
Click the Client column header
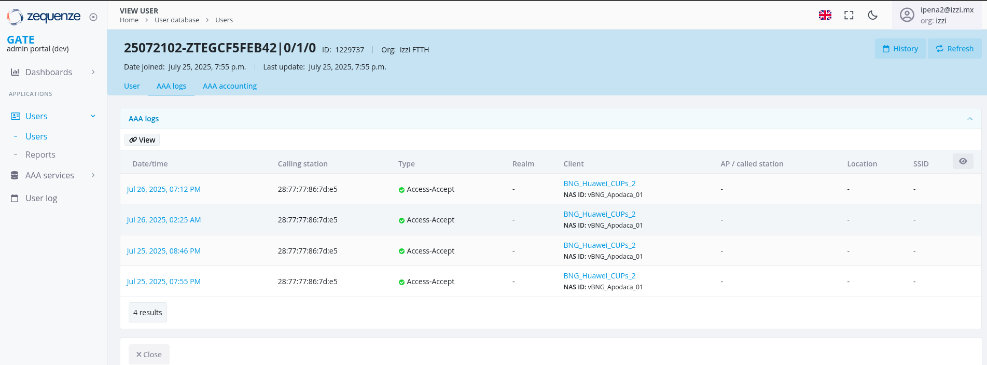(574, 164)
